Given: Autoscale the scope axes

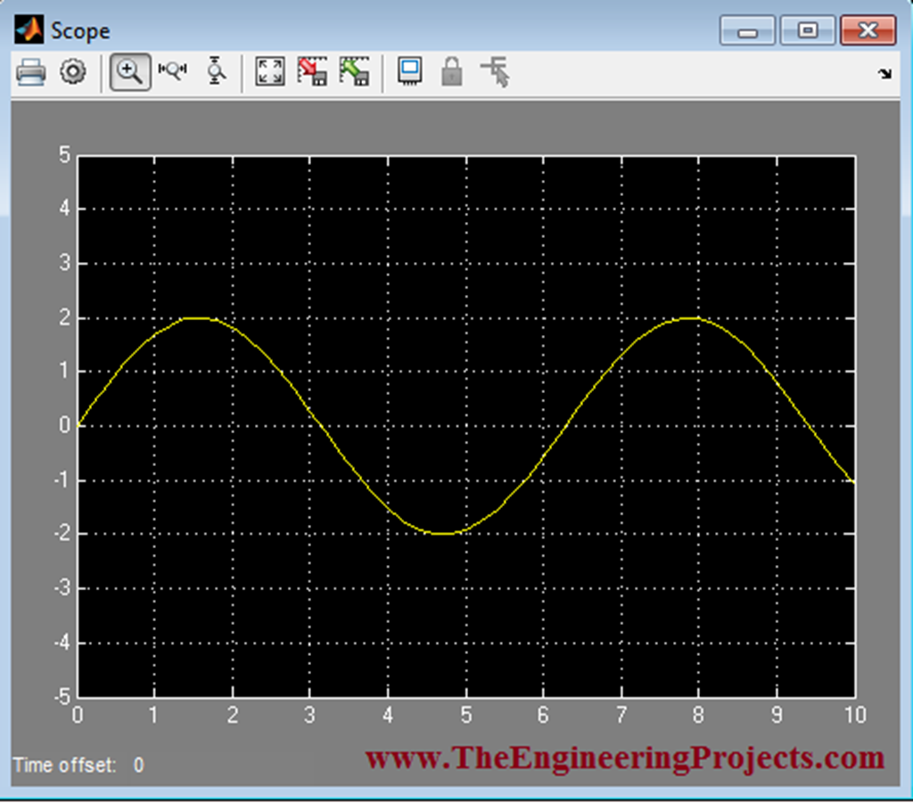Looking at the screenshot, I should 269,71.
